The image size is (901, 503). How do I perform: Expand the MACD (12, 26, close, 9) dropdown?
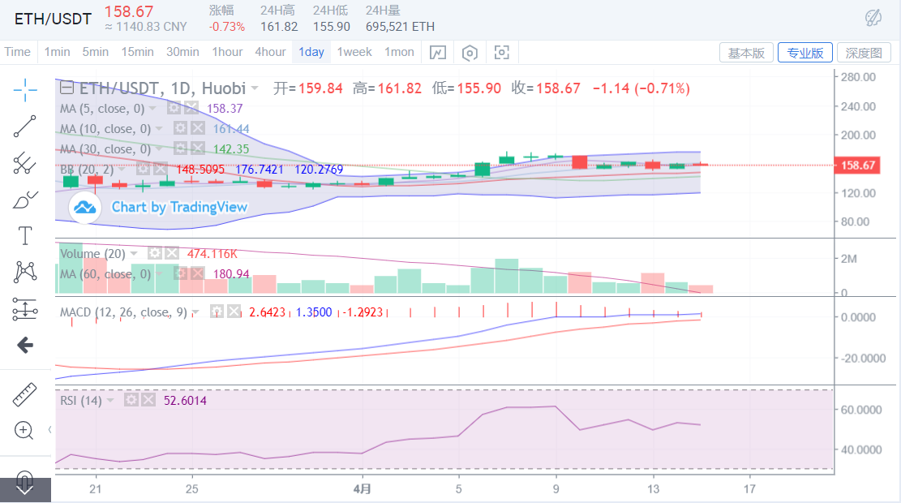pyautogui.click(x=195, y=312)
